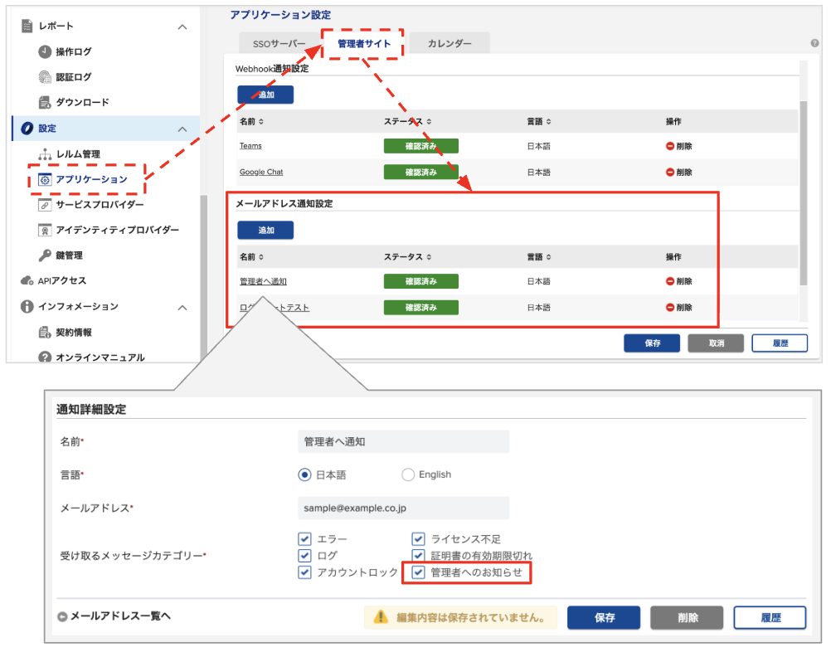The height and width of the screenshot is (652, 831).
Task: Uncheck the 管理者へのお知らせ checkbox
Action: [x=418, y=572]
